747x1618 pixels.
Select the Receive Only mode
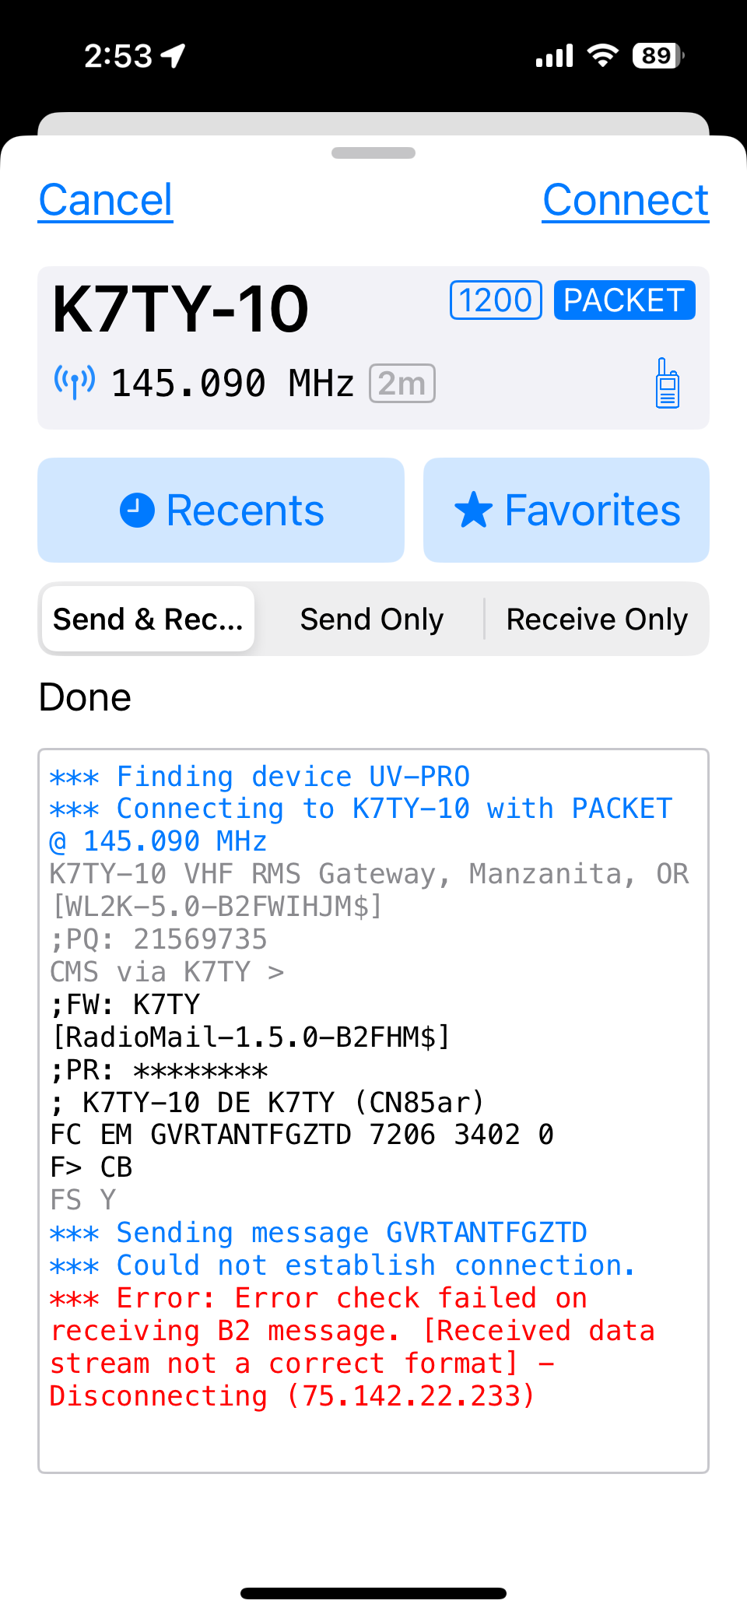597,619
